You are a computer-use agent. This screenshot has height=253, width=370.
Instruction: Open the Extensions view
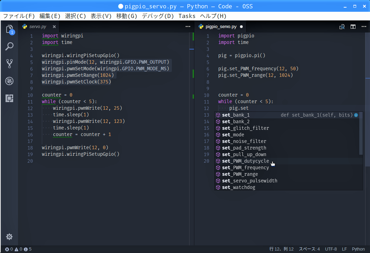9,98
